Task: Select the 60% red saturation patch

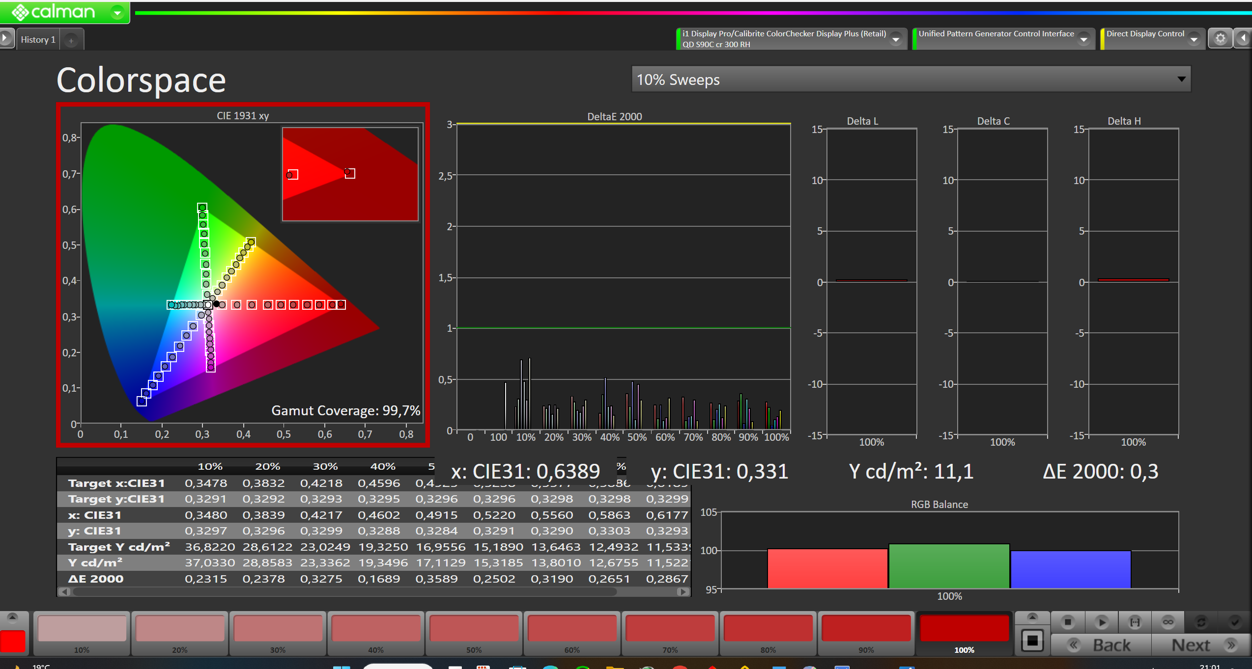Action: coord(572,633)
